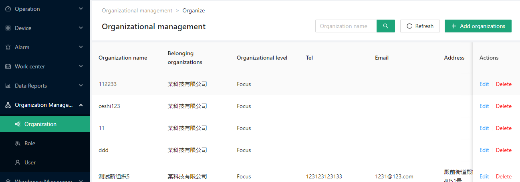Edit the 测试新组织5 organization row
The width and height of the screenshot is (520, 182).
[x=484, y=176]
